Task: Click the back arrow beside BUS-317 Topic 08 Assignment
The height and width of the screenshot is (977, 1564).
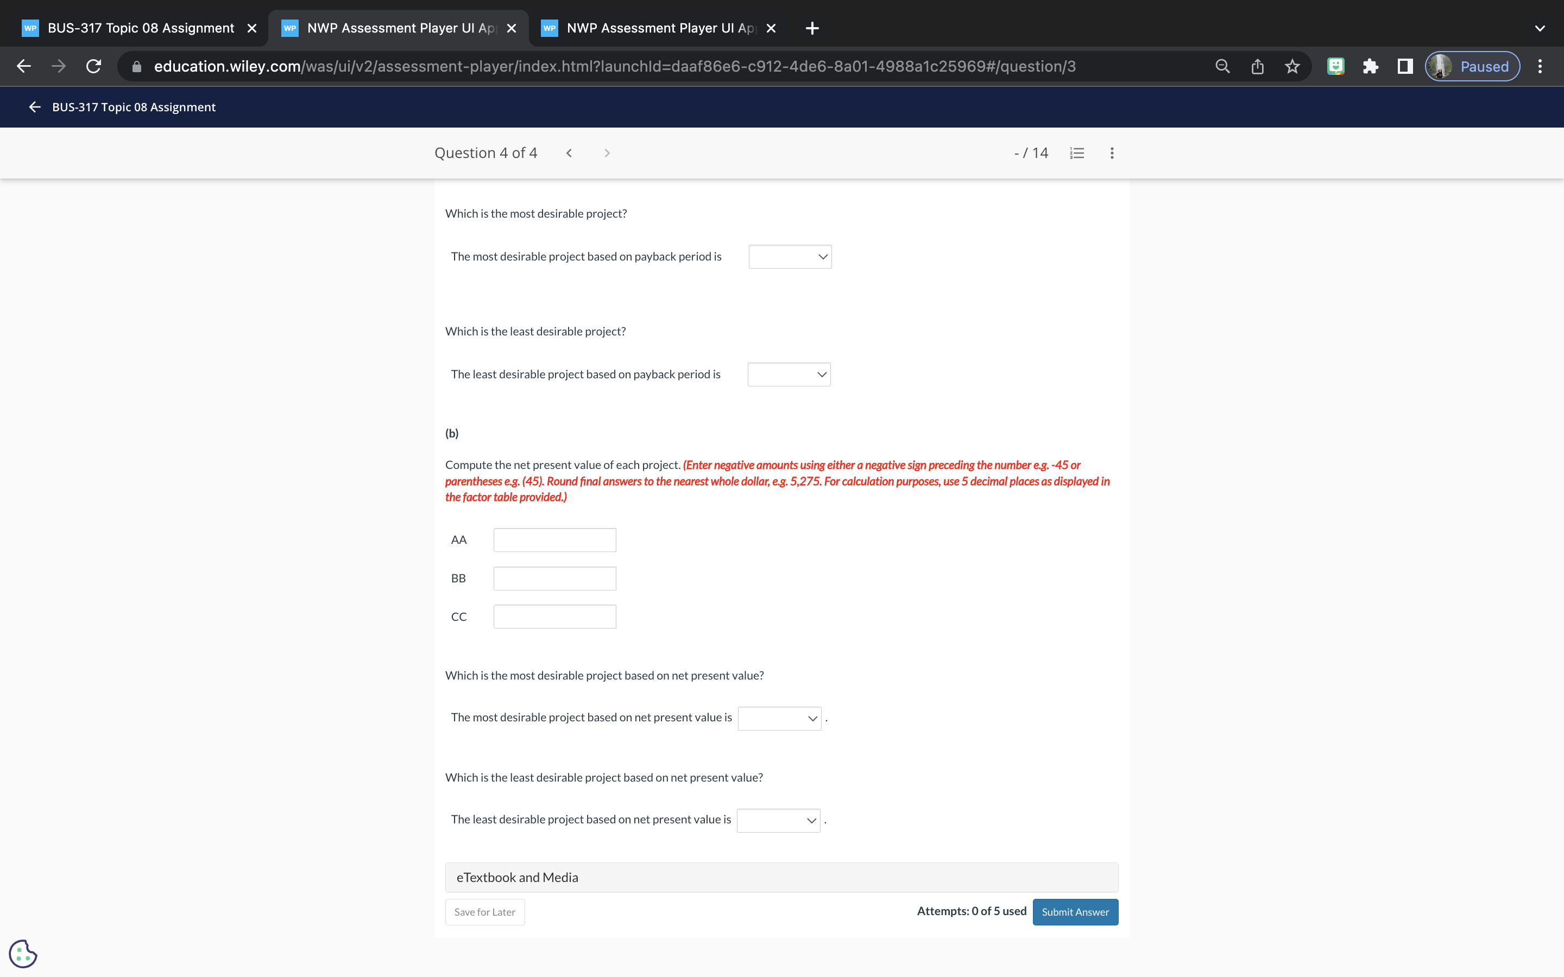Action: point(35,107)
